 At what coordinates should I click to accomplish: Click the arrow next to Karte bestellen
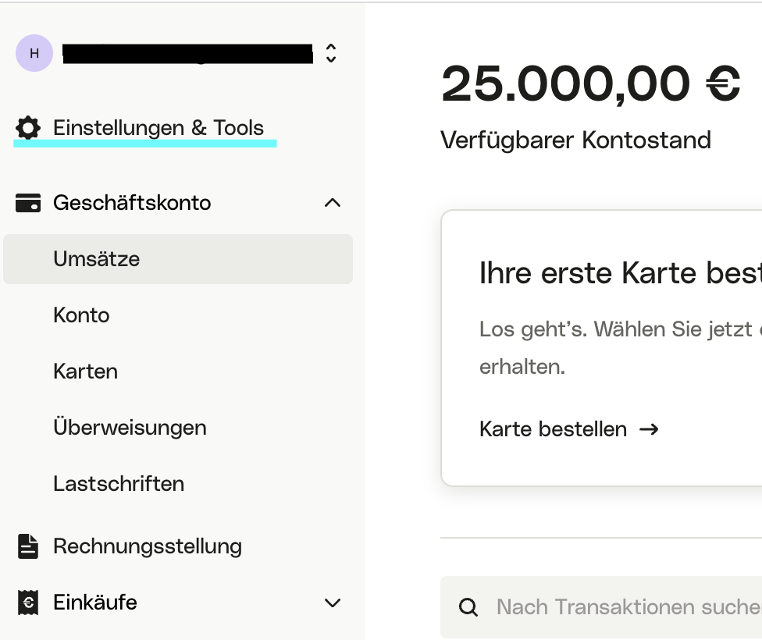point(649,429)
